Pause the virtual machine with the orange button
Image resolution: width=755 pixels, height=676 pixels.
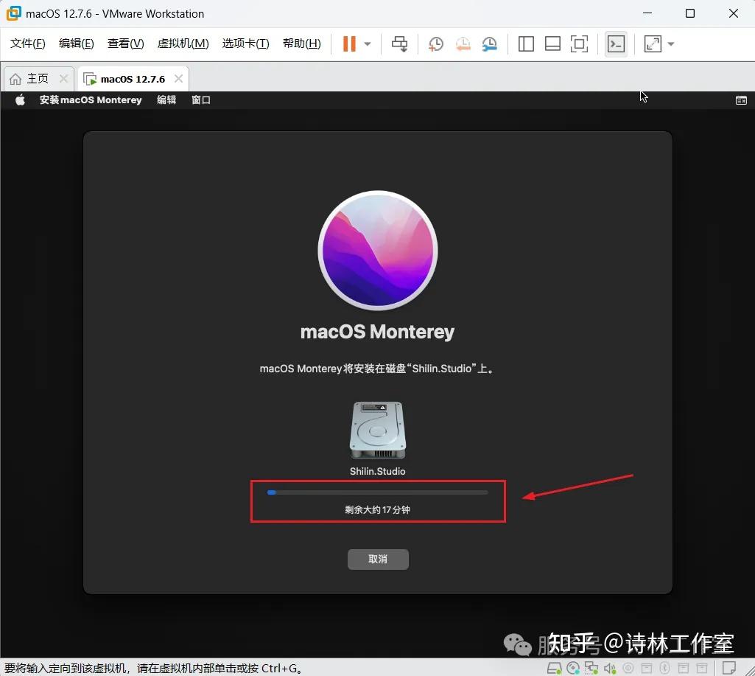pyautogui.click(x=349, y=43)
